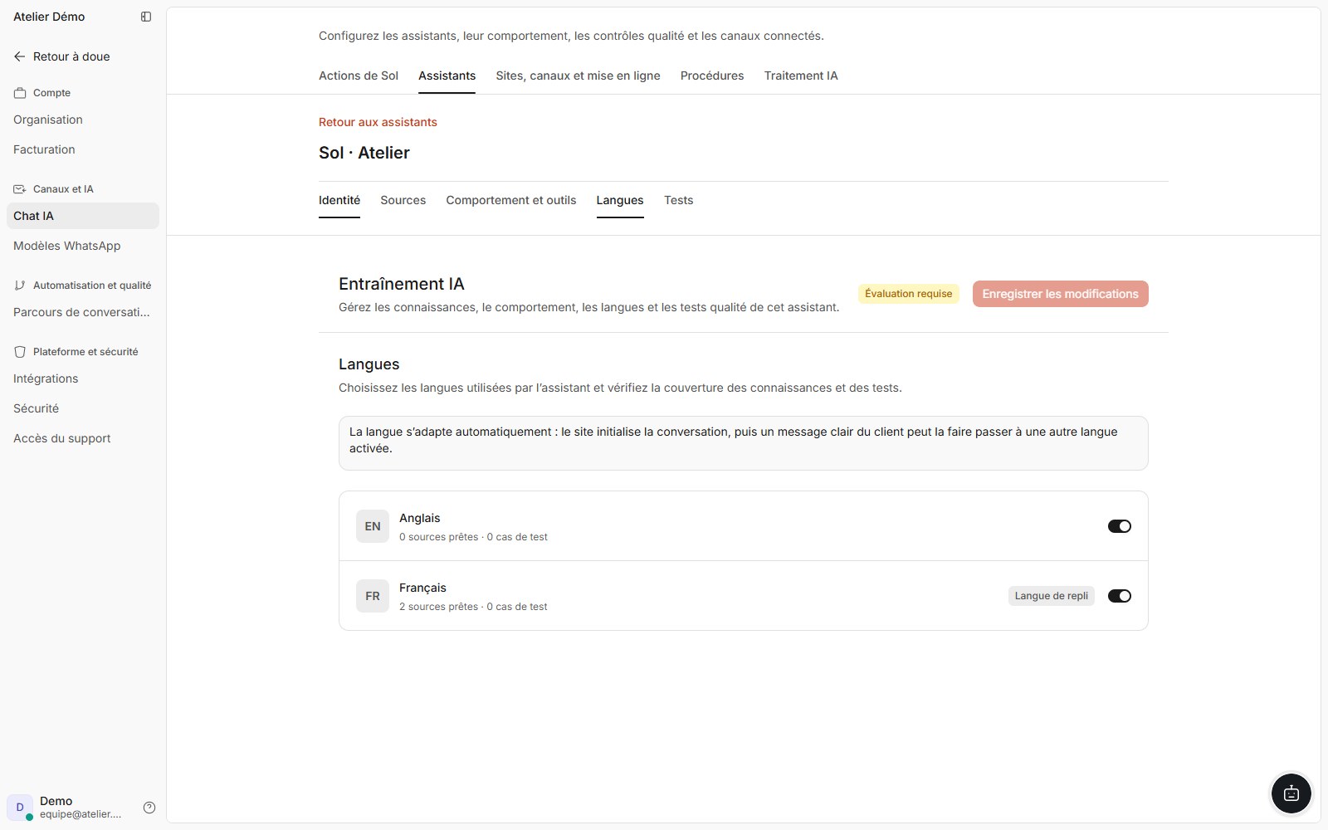Viewport: 1328px width, 830px height.
Task: Disable the Français language toggle
Action: coord(1120,596)
